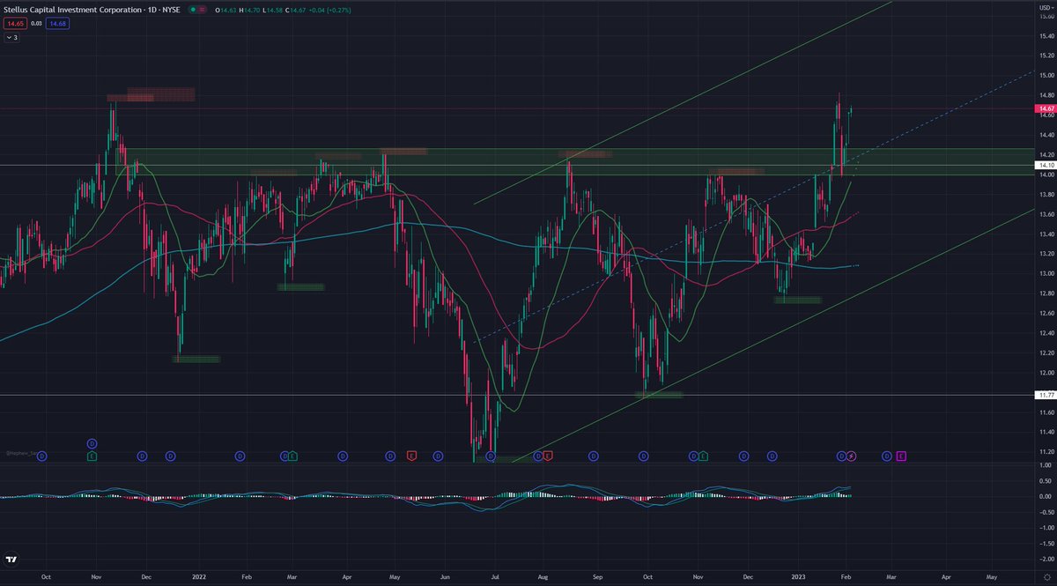This screenshot has height=586, width=1057.
Task: Click the 14.67 current price tag on the axis
Action: (1045, 108)
